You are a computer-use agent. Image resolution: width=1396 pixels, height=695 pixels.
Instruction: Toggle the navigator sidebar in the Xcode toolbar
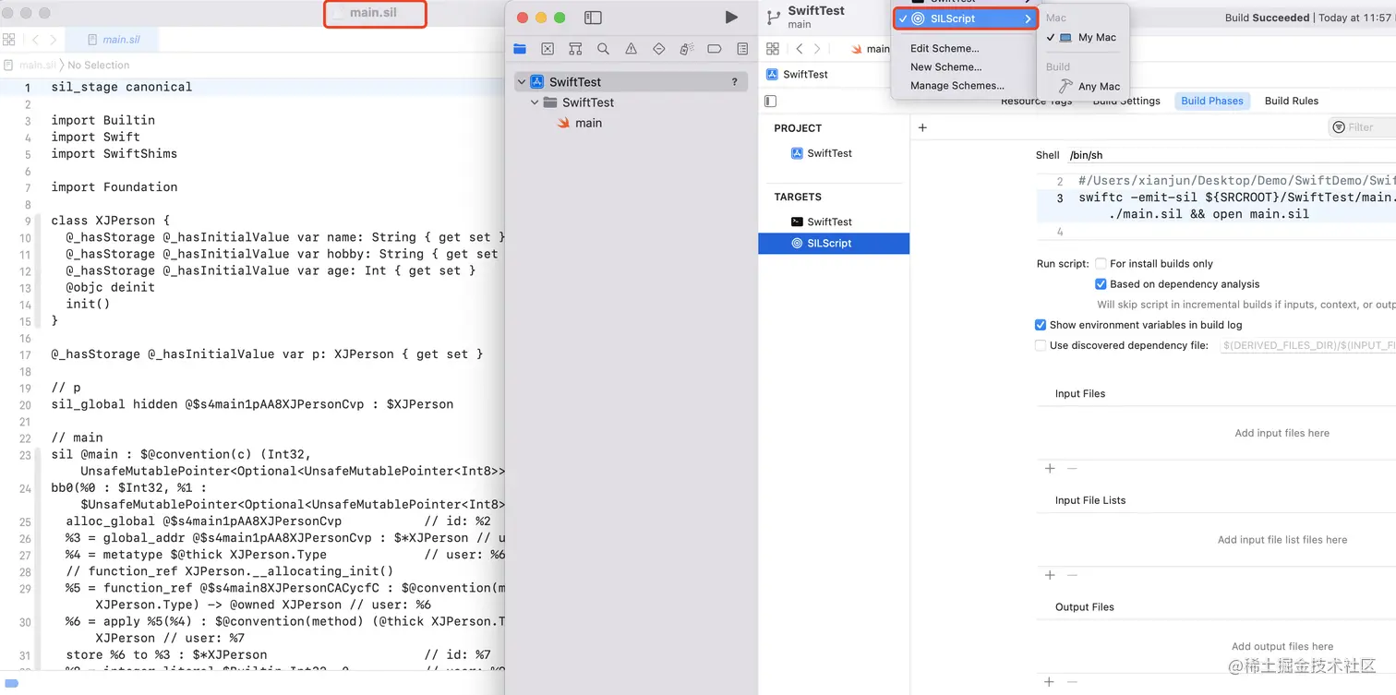[593, 18]
